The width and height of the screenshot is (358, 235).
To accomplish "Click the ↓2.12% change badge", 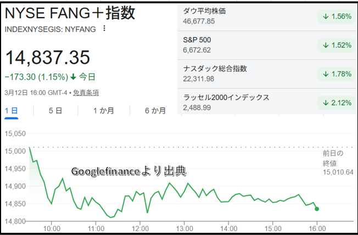I will 334,103.
